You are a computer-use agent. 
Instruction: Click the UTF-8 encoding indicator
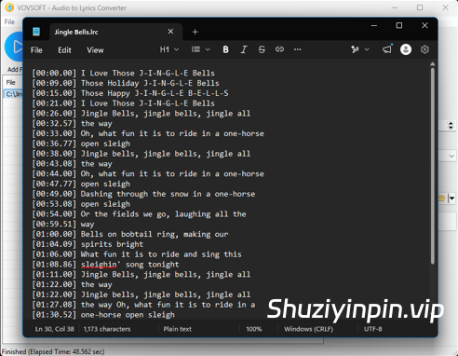pos(372,329)
